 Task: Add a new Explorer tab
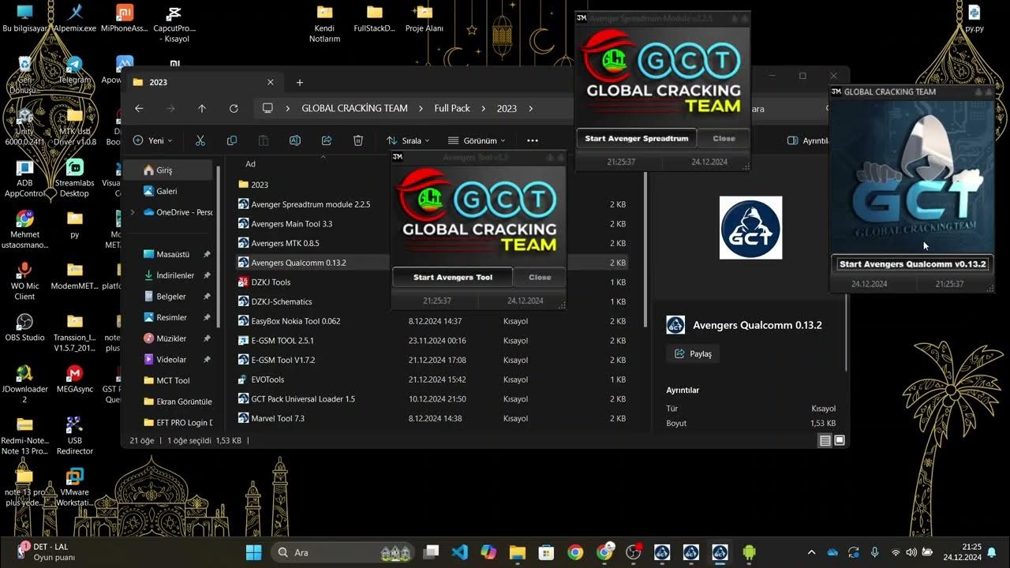point(300,82)
